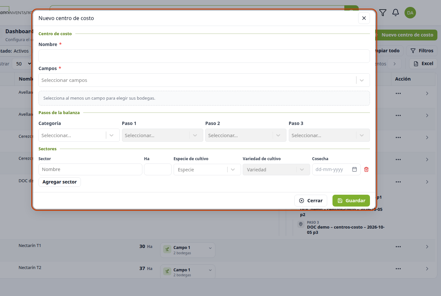Change rows-per-page selector showing 50

[x=24, y=64]
